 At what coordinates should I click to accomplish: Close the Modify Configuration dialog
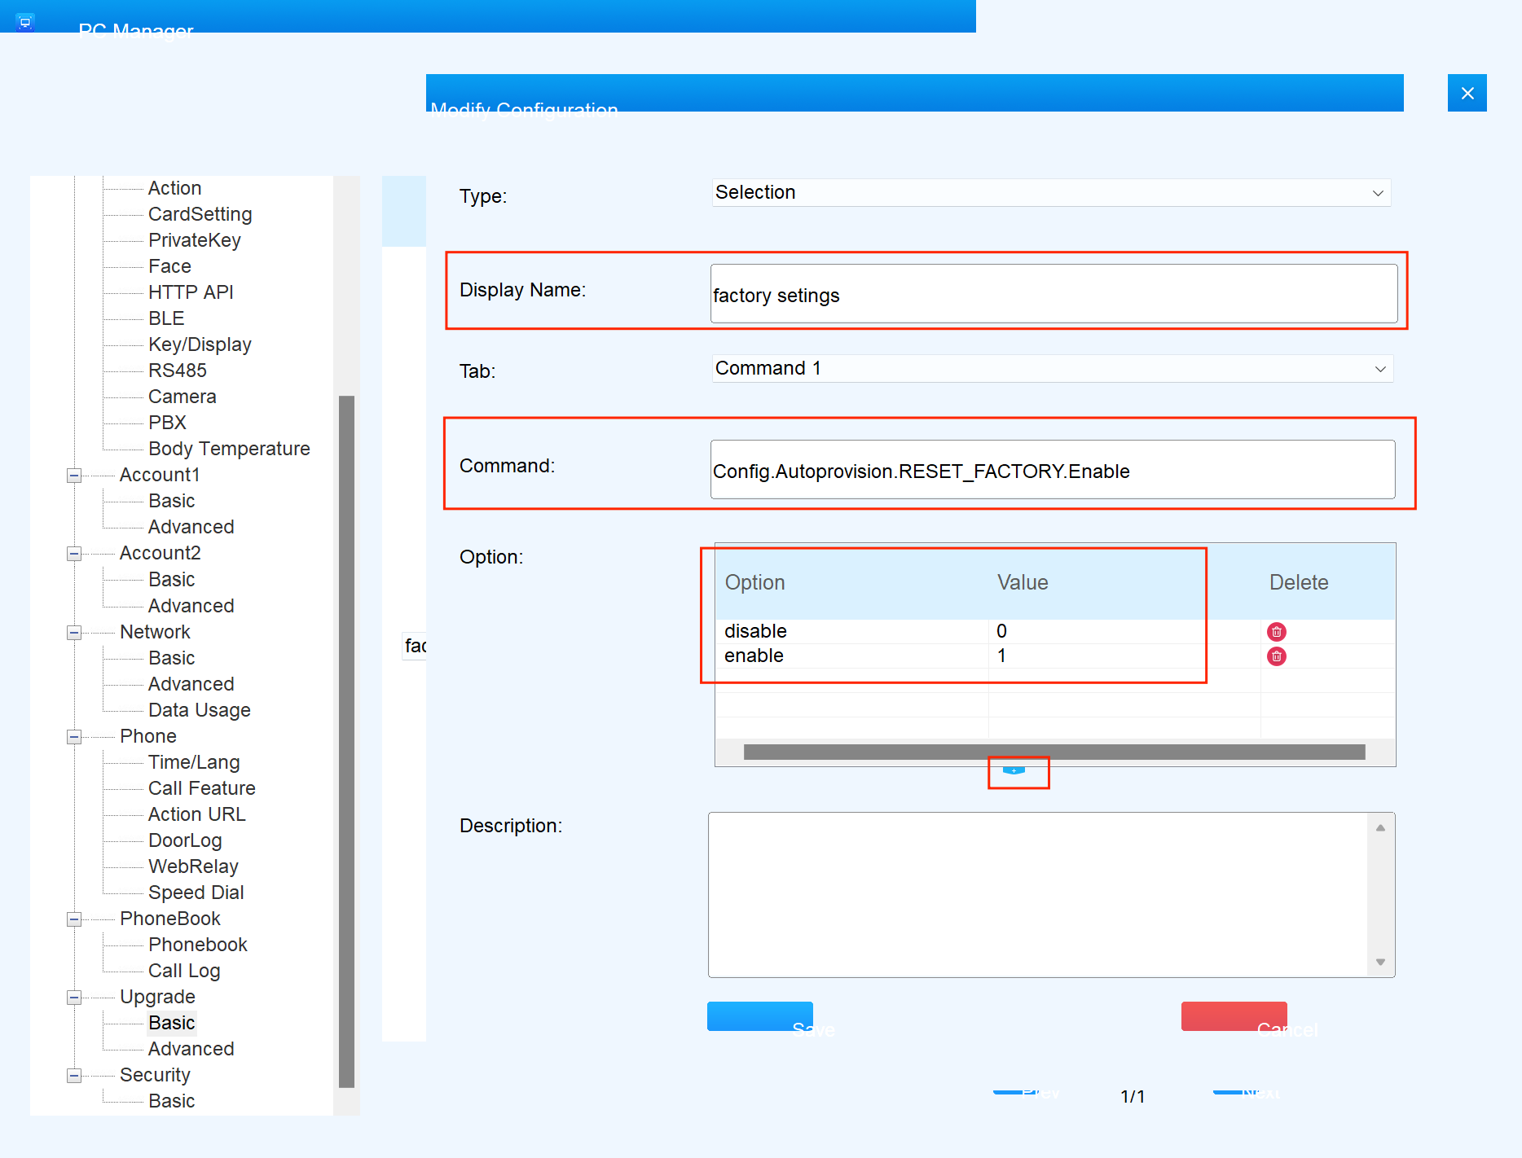[1467, 93]
